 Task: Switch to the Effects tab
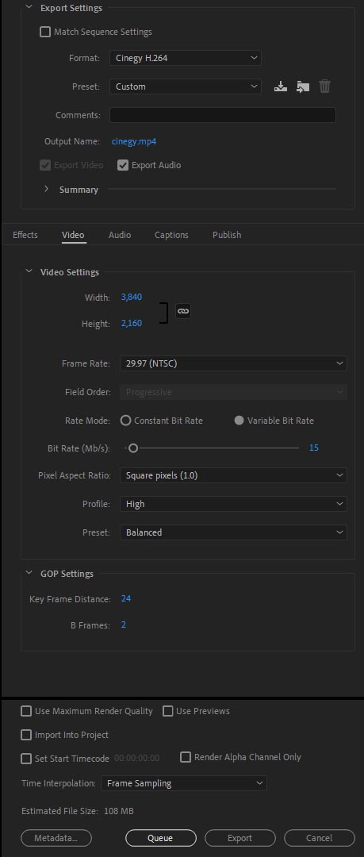25,235
